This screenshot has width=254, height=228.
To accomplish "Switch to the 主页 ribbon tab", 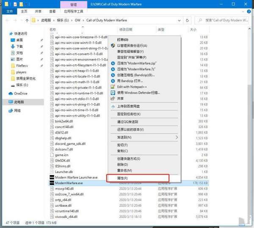I will 24,11.
